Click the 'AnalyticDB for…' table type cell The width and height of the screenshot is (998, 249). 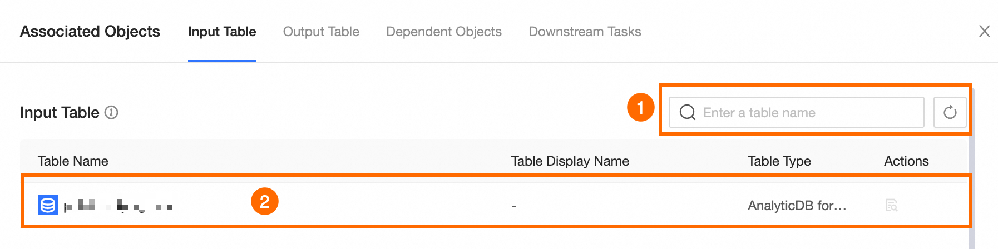797,206
